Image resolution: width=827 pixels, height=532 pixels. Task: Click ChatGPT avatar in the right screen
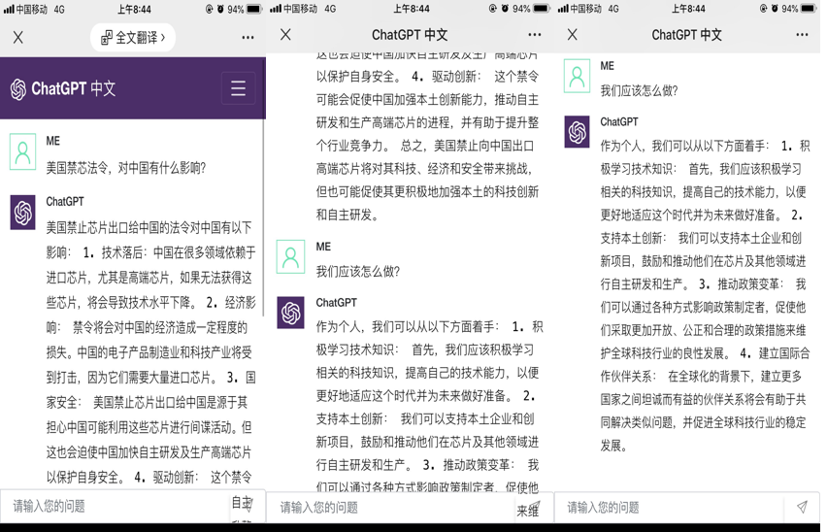tap(577, 132)
